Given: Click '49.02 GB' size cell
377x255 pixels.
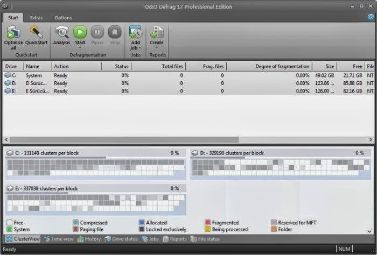Looking at the screenshot, I should [x=325, y=75].
